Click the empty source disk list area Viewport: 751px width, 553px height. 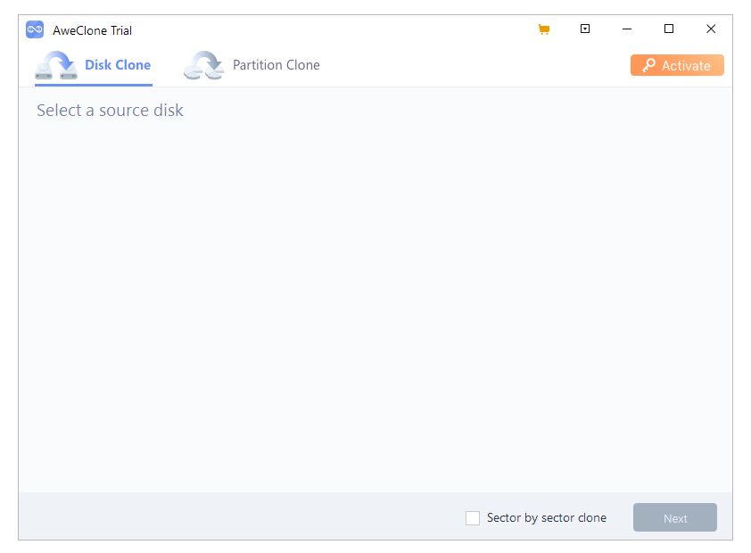pos(375,294)
